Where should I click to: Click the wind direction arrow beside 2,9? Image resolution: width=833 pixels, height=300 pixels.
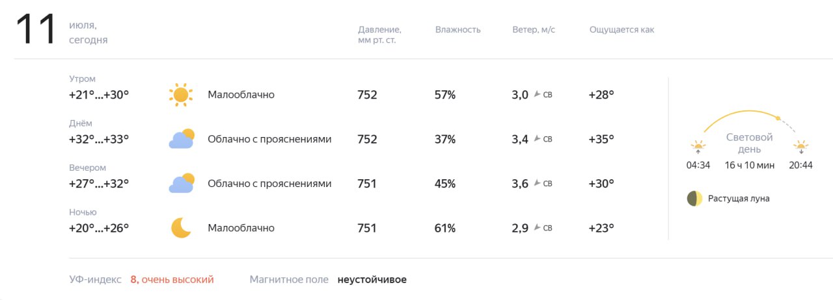click(537, 228)
